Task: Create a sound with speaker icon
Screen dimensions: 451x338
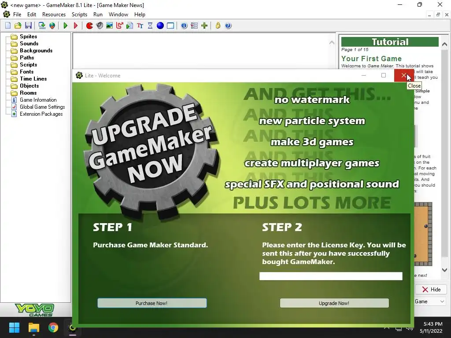Action: point(100,26)
